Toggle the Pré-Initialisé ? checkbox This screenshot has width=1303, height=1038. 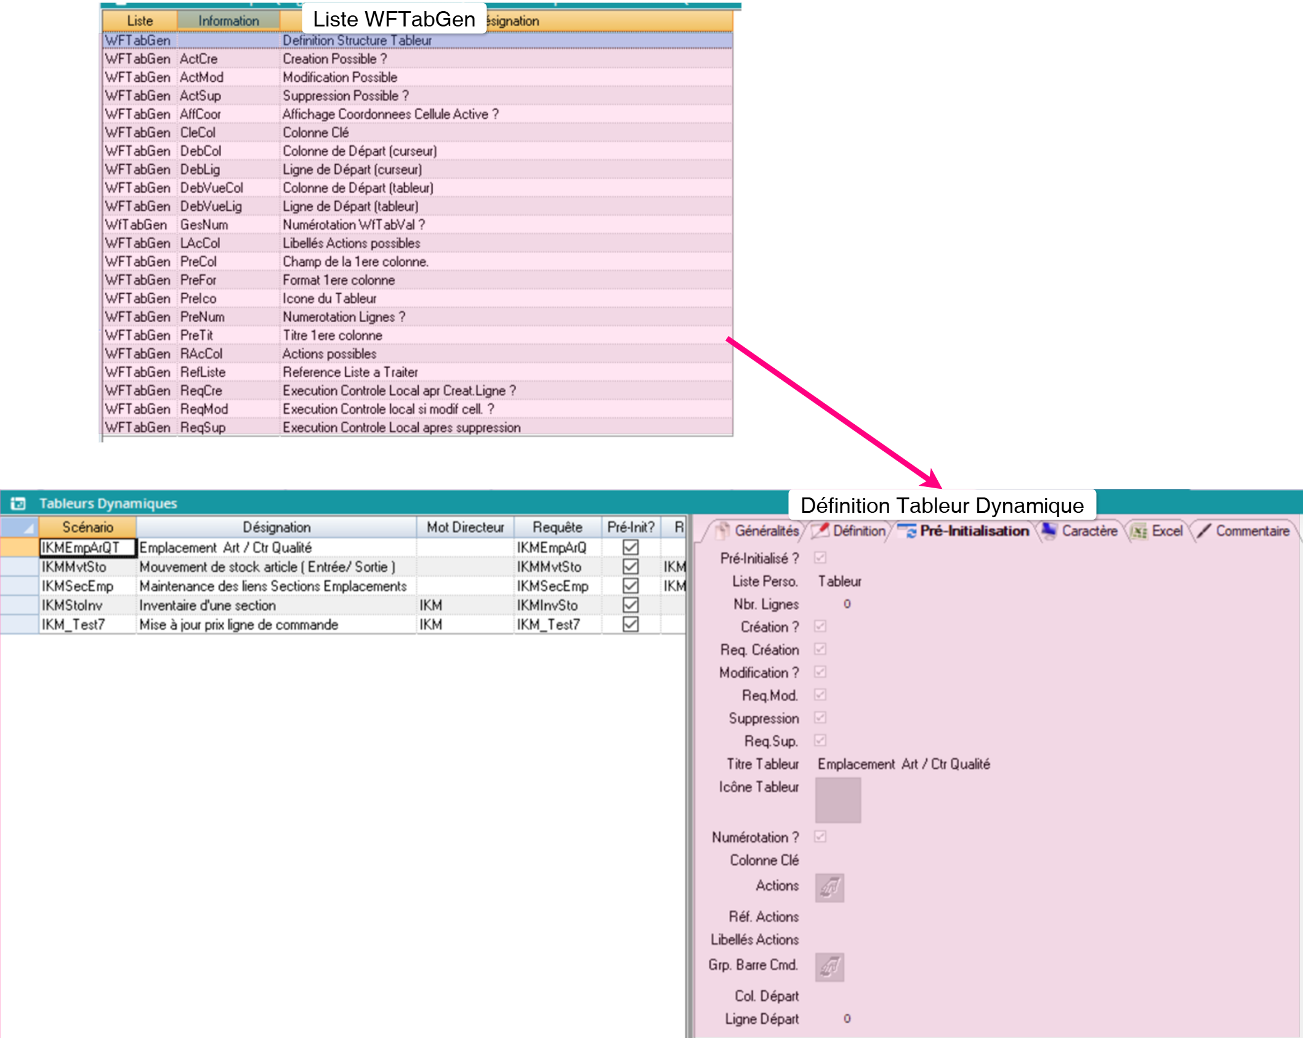tap(820, 558)
